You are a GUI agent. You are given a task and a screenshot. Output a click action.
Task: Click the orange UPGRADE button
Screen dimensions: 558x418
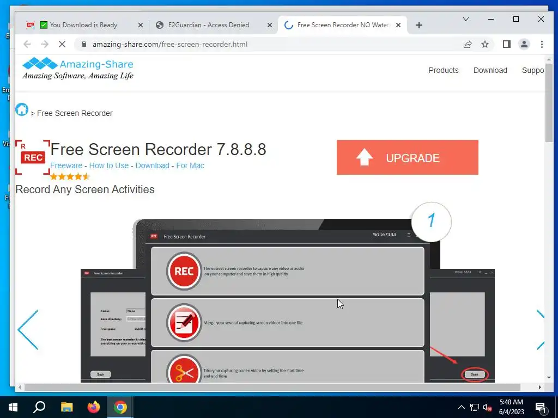tap(408, 157)
